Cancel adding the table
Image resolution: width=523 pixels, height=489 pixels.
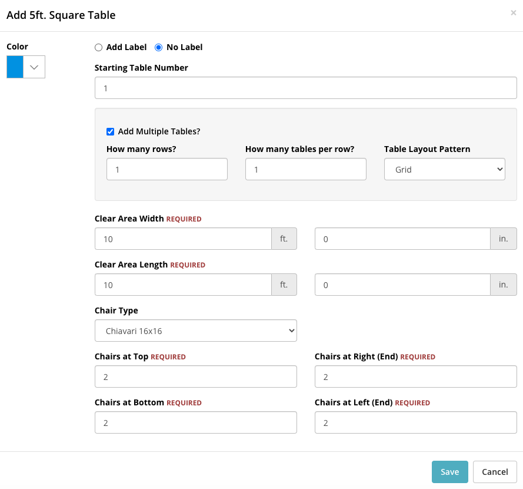coord(495,472)
